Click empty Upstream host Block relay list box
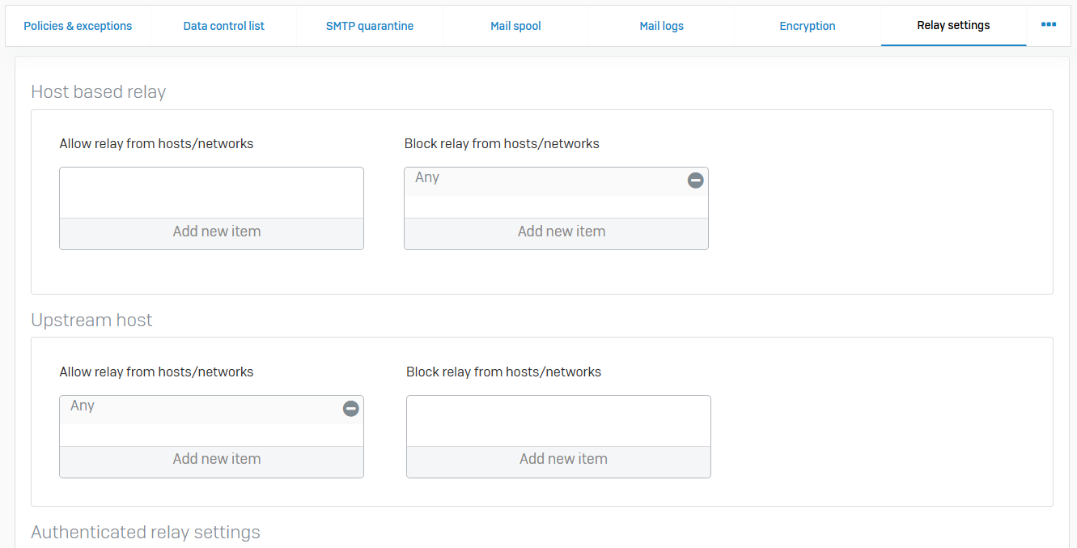The height and width of the screenshot is (548, 1077). point(558,421)
